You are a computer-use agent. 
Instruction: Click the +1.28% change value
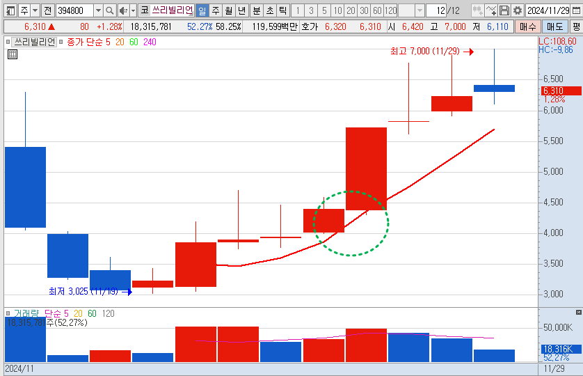click(109, 26)
